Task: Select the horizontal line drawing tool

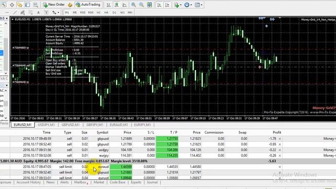Action: point(7,13)
